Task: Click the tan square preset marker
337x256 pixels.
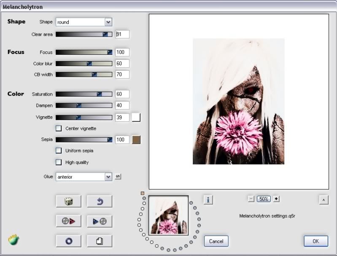Action: (143, 193)
